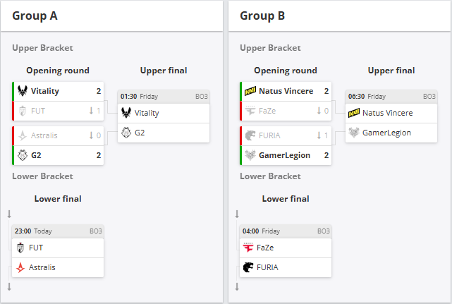Viewport: 452px width, 304px height.
Task: Click the GamerLegion logo in opening round
Action: [x=250, y=155]
